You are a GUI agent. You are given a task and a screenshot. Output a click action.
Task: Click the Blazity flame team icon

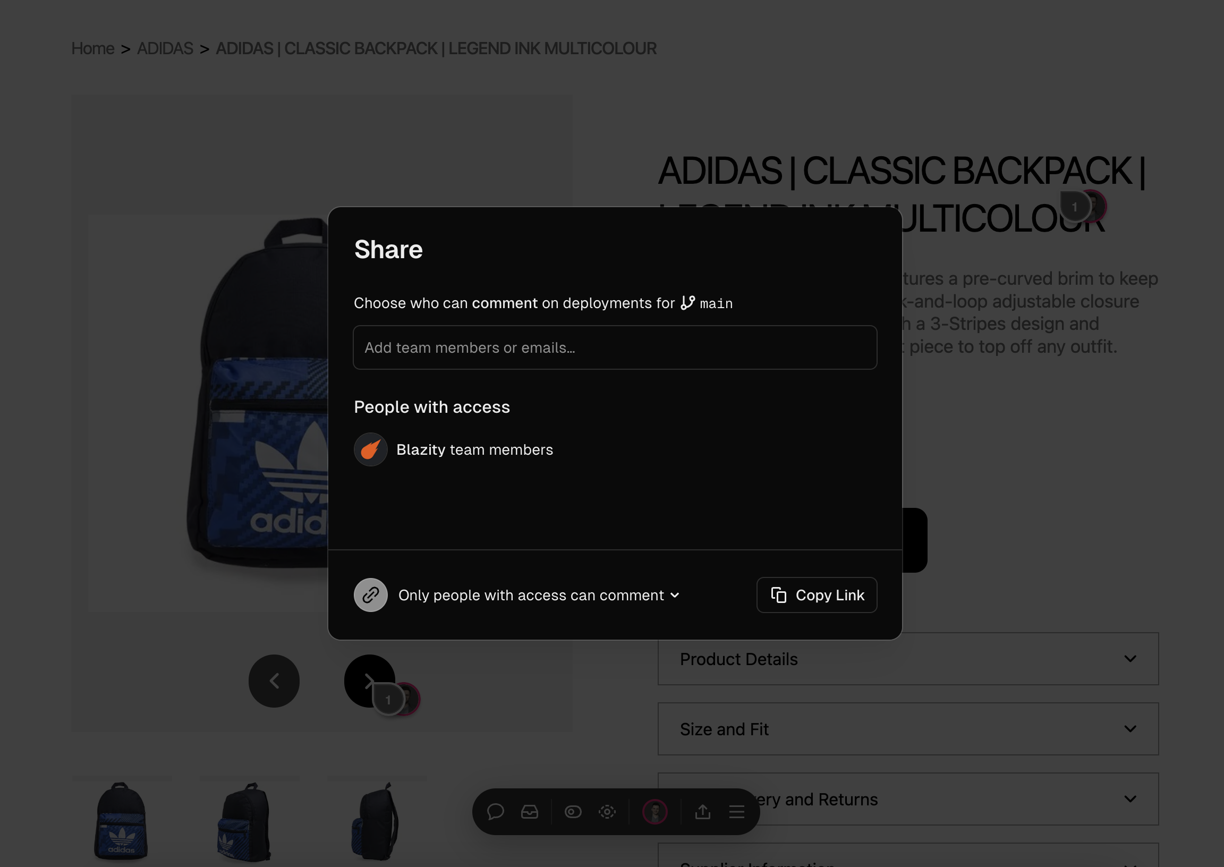tap(370, 449)
